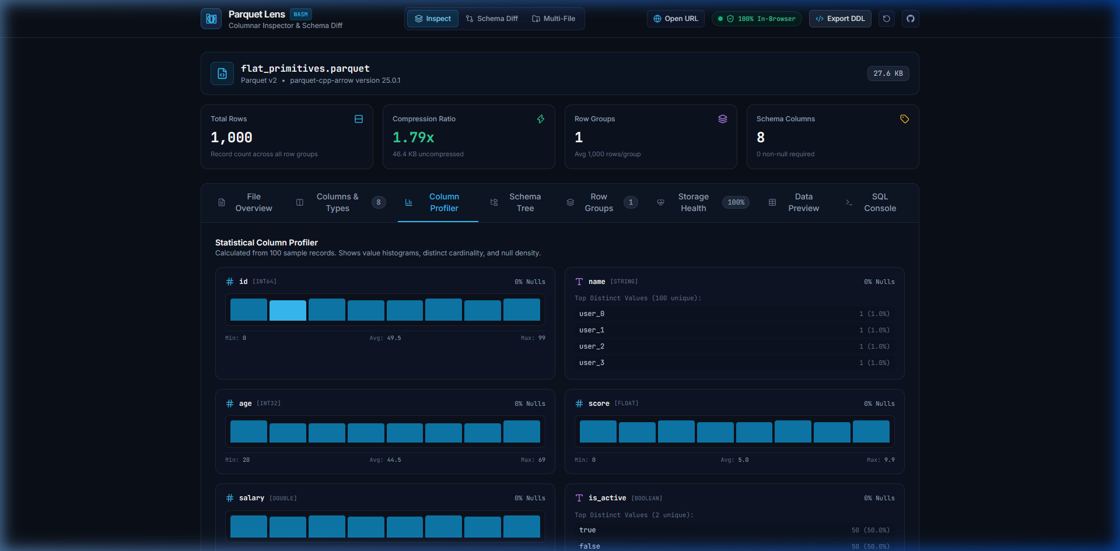Click the true value row in is_active
Screen dimensions: 1120x551
734,530
